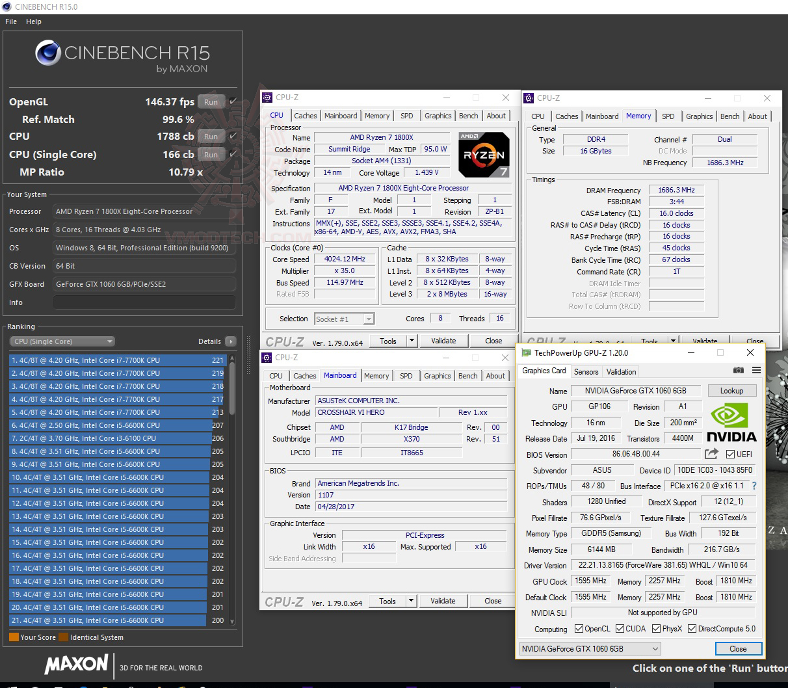Screen dimensions: 788x688
Task: Switch to Graphics tab in Mainboard window
Action: pos(438,376)
